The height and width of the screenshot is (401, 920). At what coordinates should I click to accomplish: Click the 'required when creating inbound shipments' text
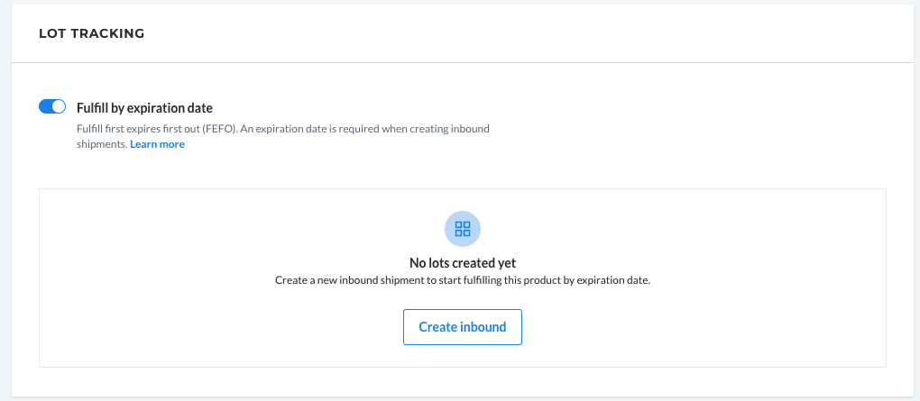[283, 136]
